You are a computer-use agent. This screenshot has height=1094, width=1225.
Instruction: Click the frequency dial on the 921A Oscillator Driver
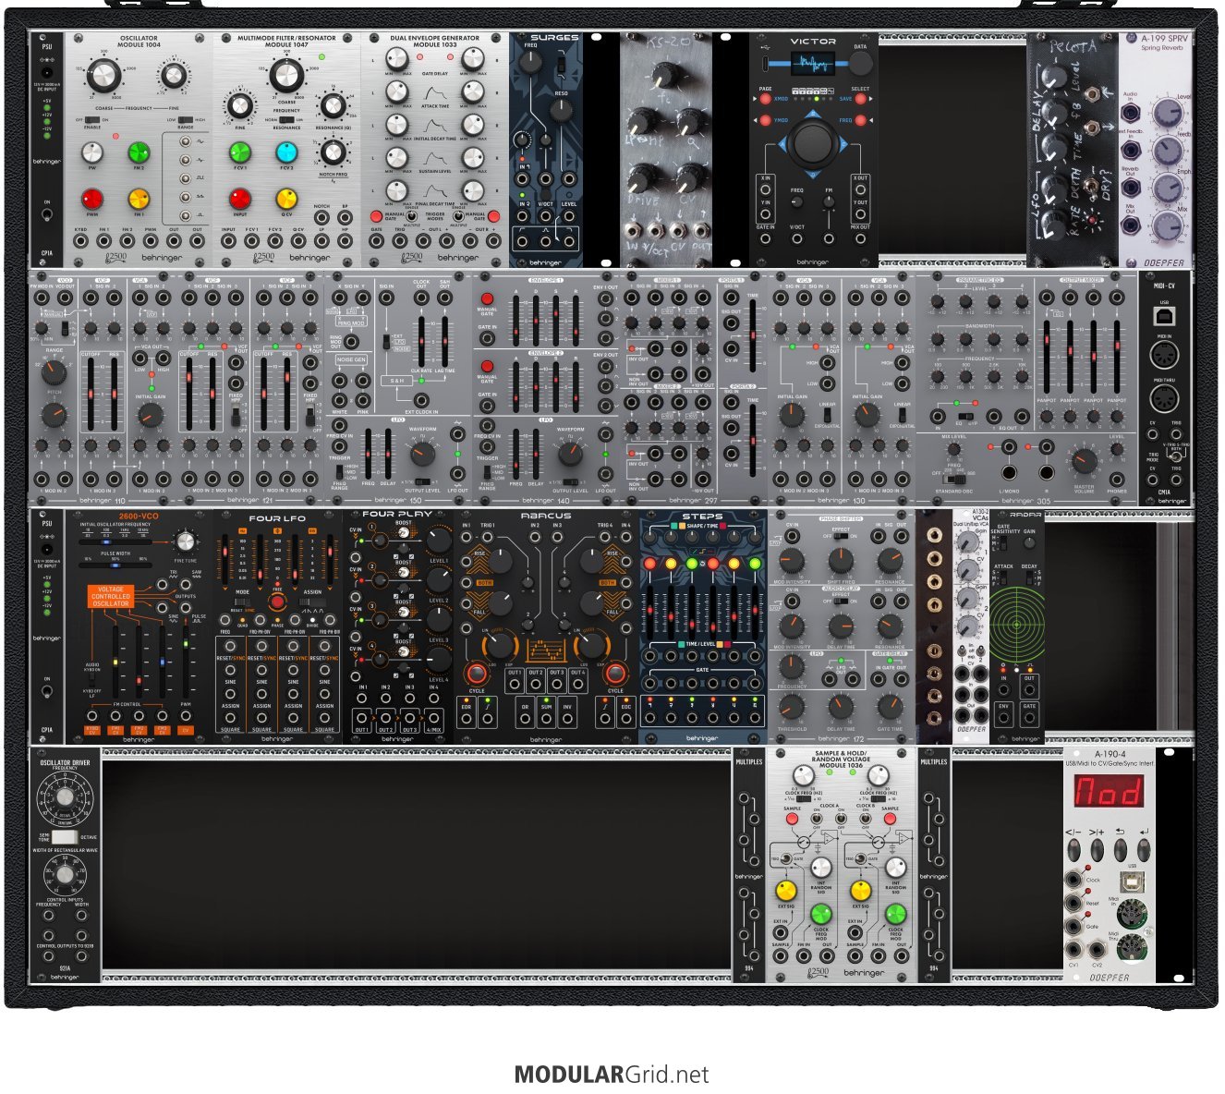64,796
